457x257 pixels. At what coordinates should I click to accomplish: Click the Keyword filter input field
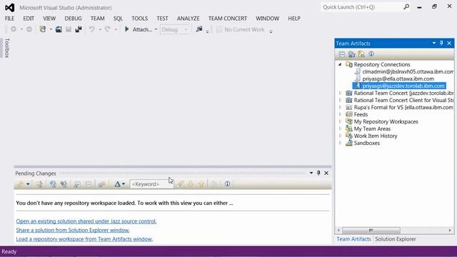[x=151, y=184]
